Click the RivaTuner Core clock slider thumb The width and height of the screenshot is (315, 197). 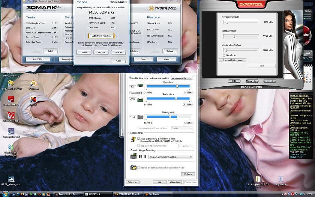coord(177,86)
